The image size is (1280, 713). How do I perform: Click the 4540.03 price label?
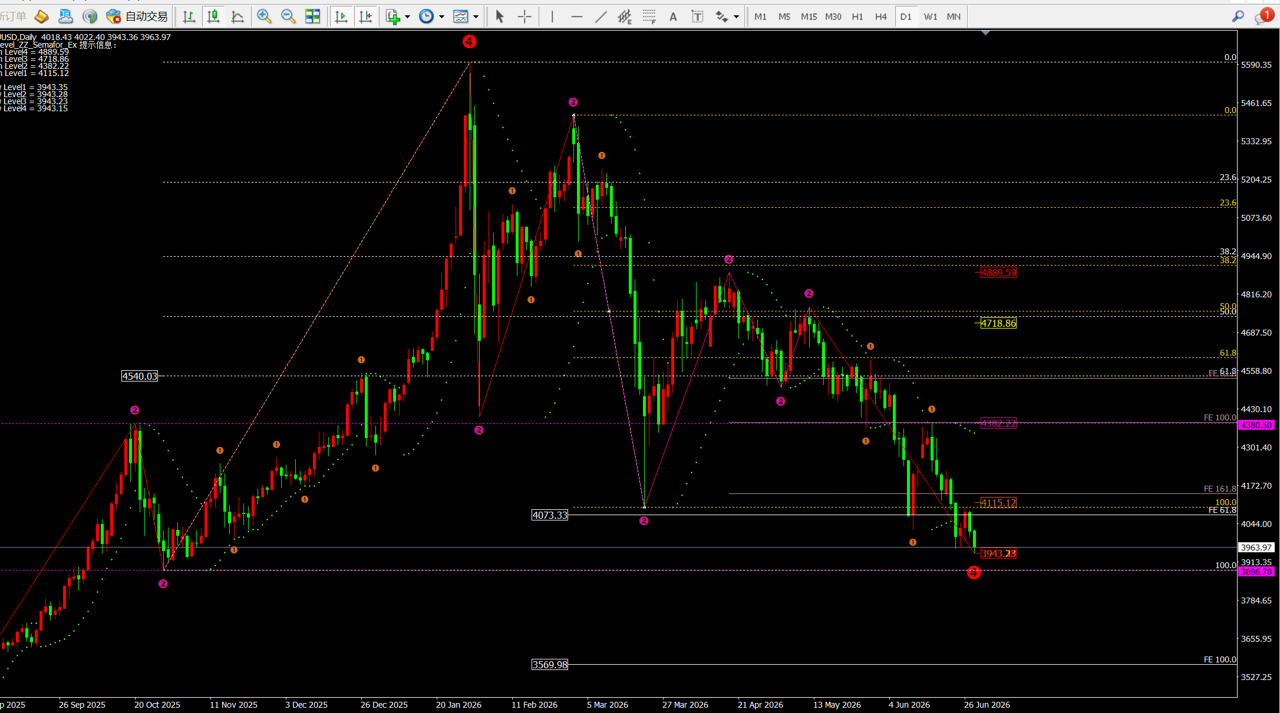pos(140,376)
